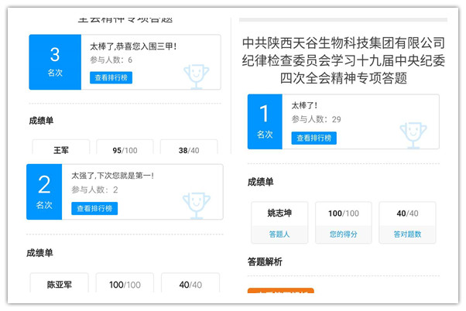
Task: Click the blue rank 3 名次 badge
Action: click(x=55, y=62)
